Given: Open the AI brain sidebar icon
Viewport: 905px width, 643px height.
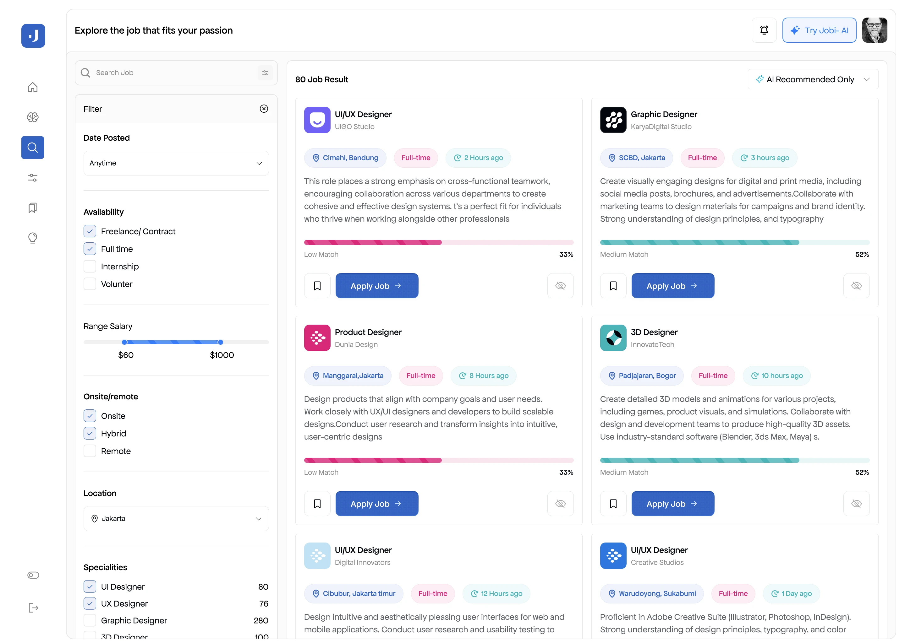Looking at the screenshot, I should click(x=32, y=117).
